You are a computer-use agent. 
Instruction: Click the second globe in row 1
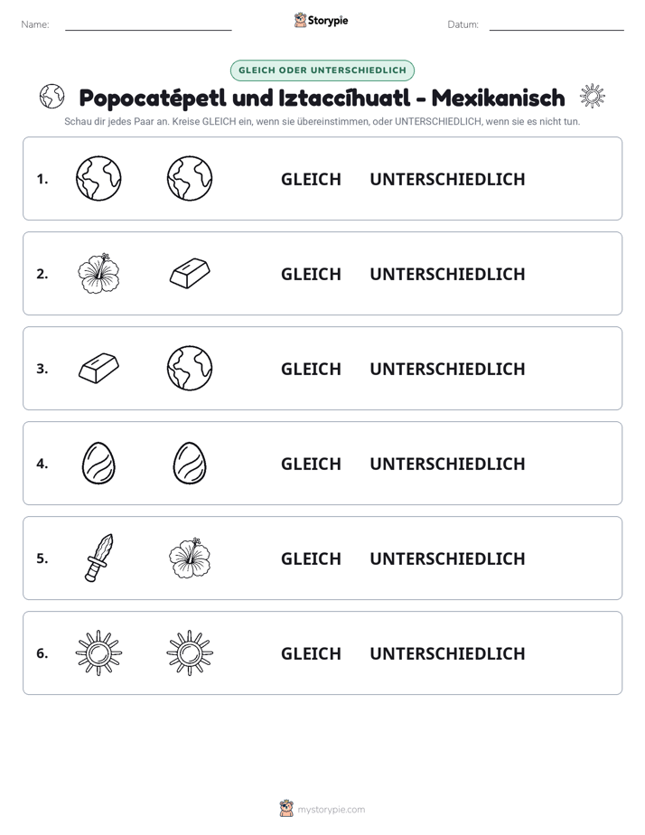(190, 178)
